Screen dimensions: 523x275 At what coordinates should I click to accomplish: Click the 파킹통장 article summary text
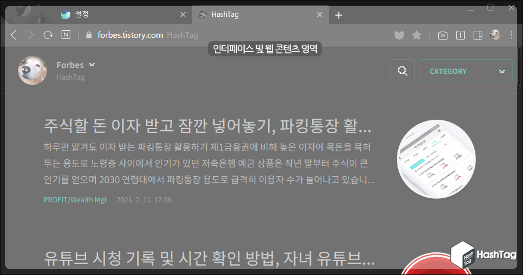pos(209,163)
